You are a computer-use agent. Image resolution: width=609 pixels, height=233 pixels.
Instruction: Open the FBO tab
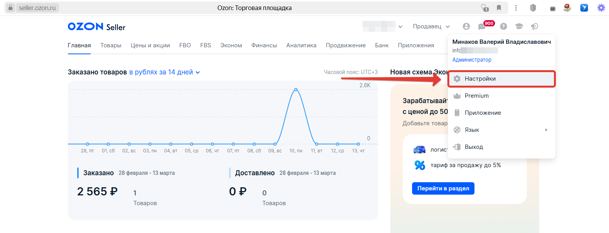click(185, 45)
